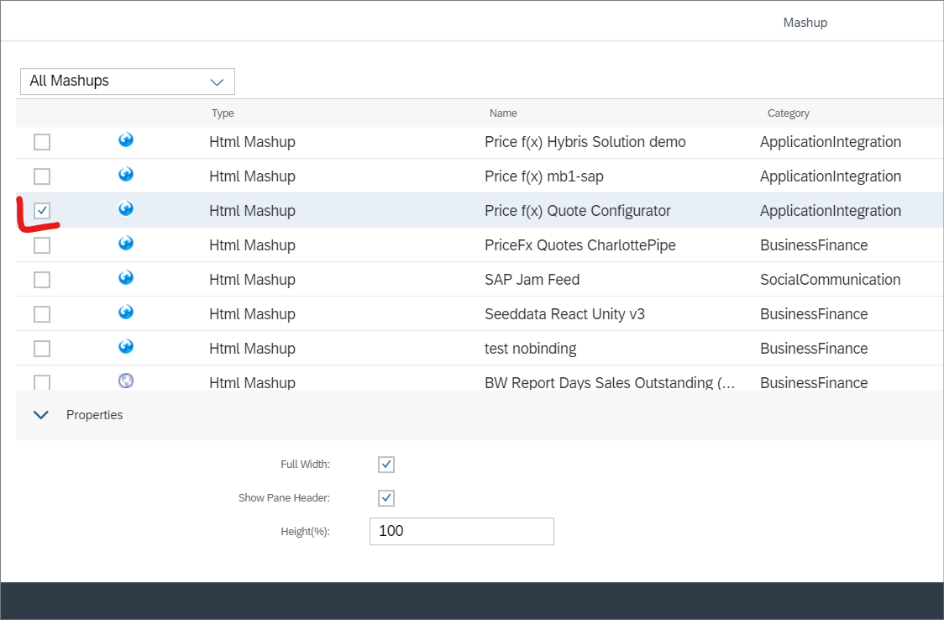The width and height of the screenshot is (944, 620).
Task: Click gray globe icon for BW Report row
Action: (126, 381)
